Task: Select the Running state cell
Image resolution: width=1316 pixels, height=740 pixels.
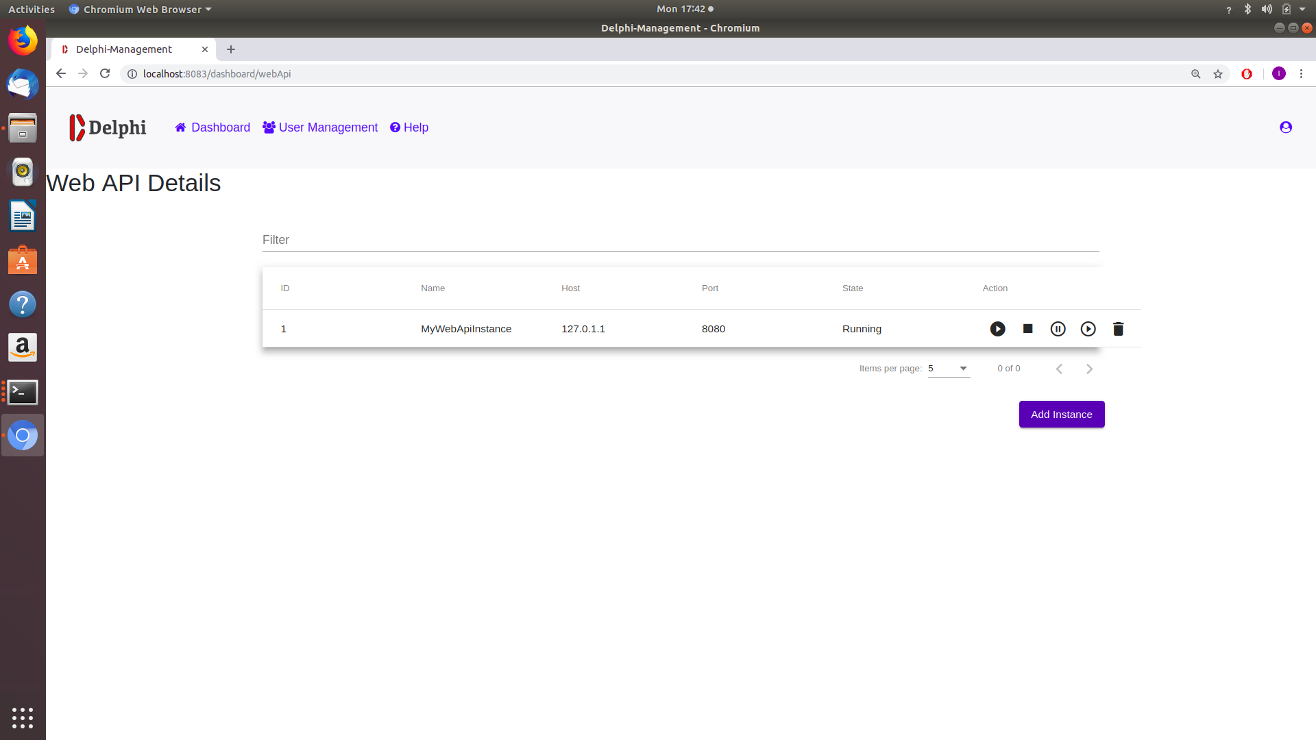Action: point(862,329)
